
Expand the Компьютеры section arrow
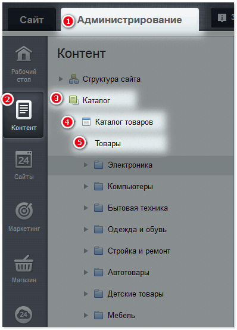[86, 186]
